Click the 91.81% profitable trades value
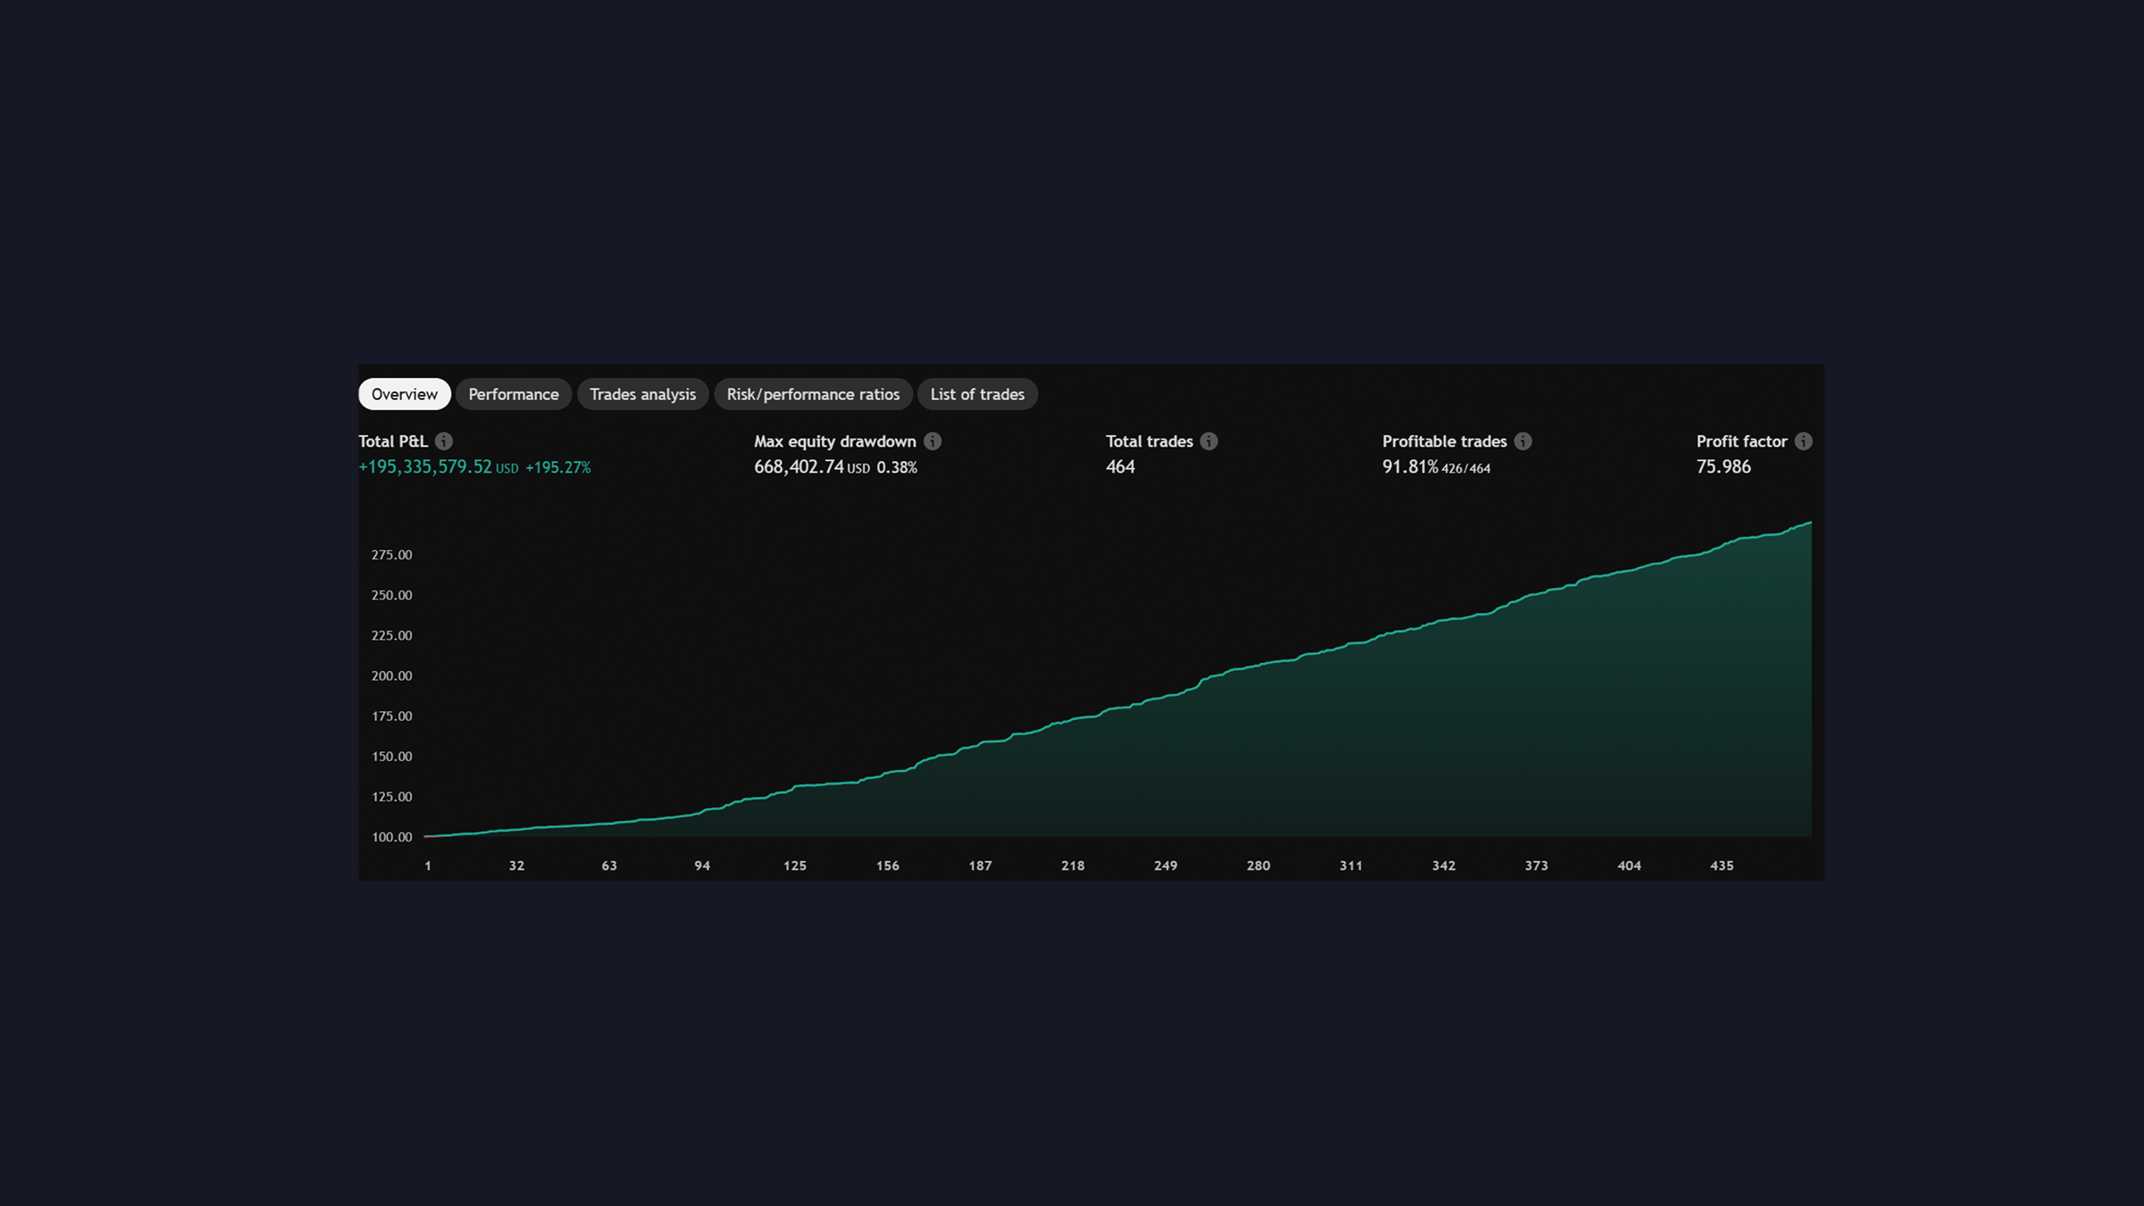This screenshot has width=2144, height=1206. 1410,467
